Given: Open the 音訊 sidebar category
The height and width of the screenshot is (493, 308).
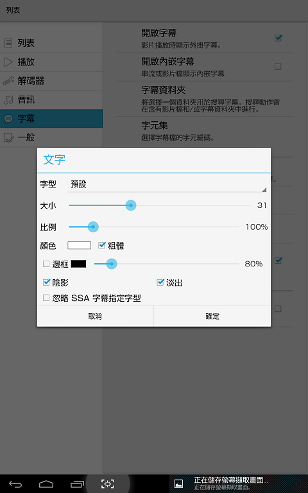Looking at the screenshot, I should (51, 99).
